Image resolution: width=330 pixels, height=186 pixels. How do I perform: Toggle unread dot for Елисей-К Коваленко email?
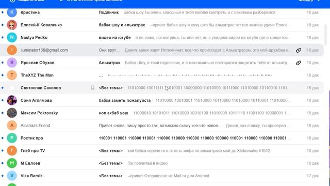3,25
